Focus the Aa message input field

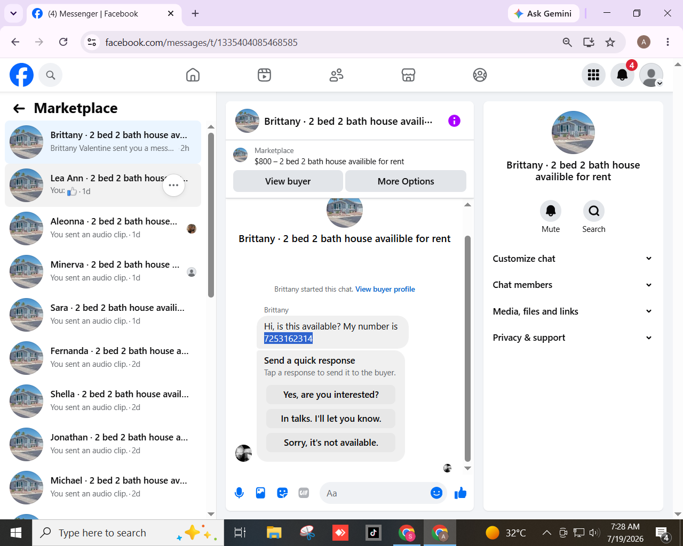(x=375, y=493)
